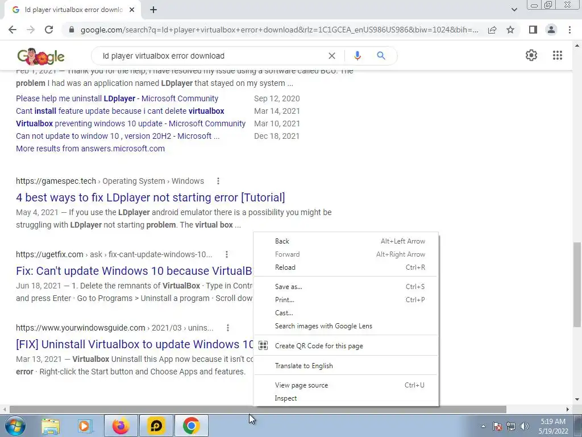Screen dimensions: 582x437
Task: Open [FIX] Uninstall Virtualbox result
Action: (x=135, y=344)
